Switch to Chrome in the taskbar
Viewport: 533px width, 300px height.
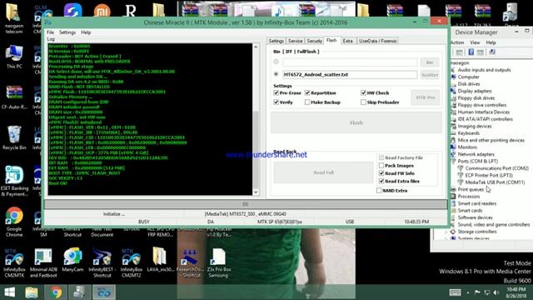pos(56,292)
